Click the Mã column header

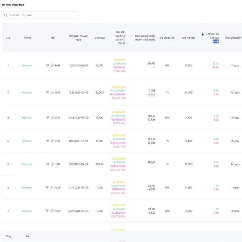coord(53,38)
